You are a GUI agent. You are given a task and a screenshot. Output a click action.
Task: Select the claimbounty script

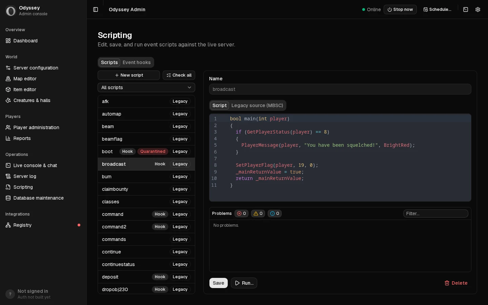tap(146, 189)
